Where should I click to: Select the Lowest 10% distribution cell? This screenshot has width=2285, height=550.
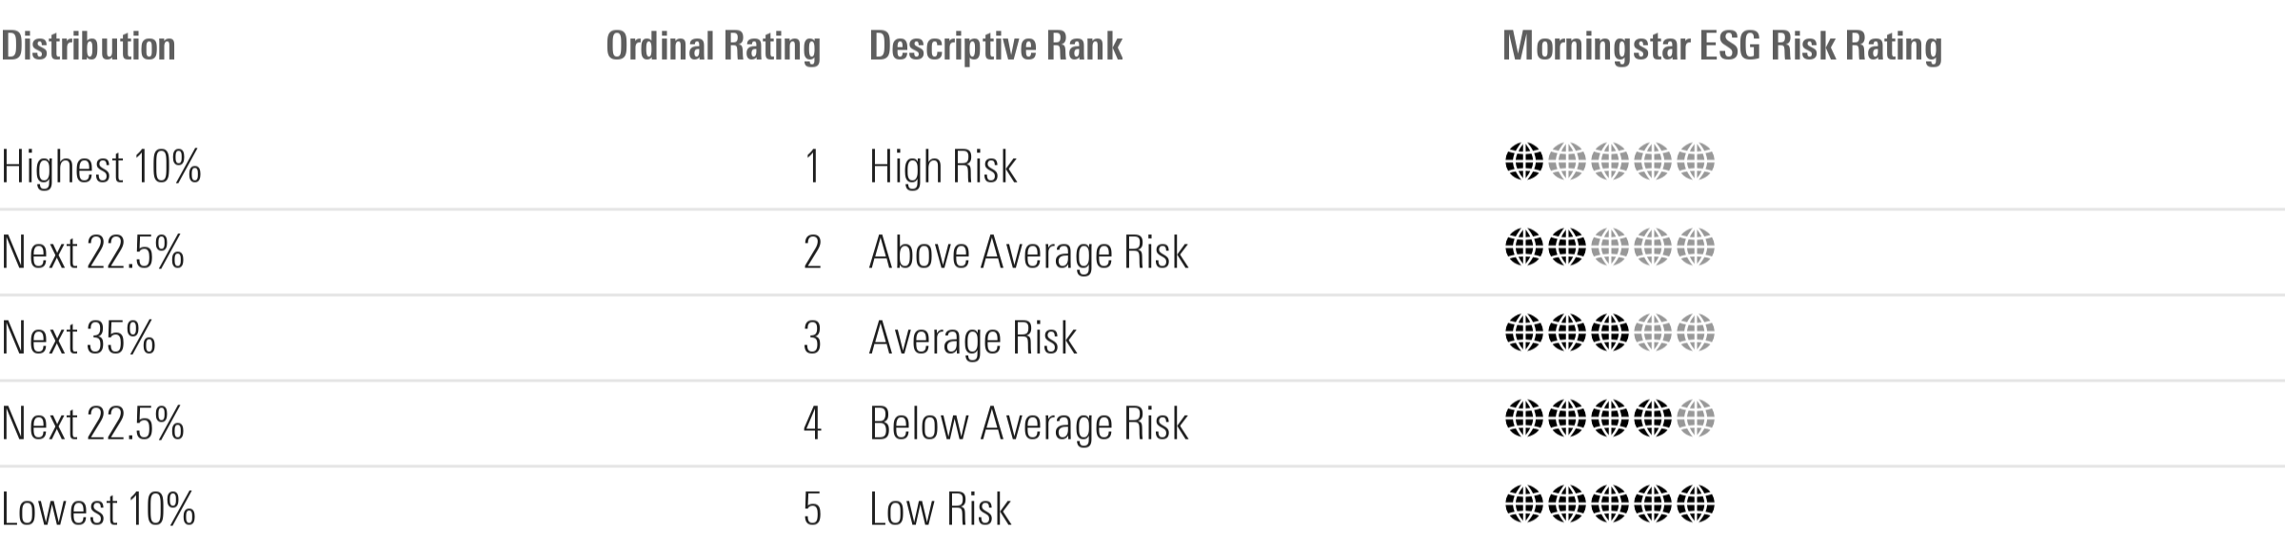[x=98, y=509]
